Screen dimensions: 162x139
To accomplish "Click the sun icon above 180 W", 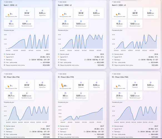I will (x=81, y=83).
